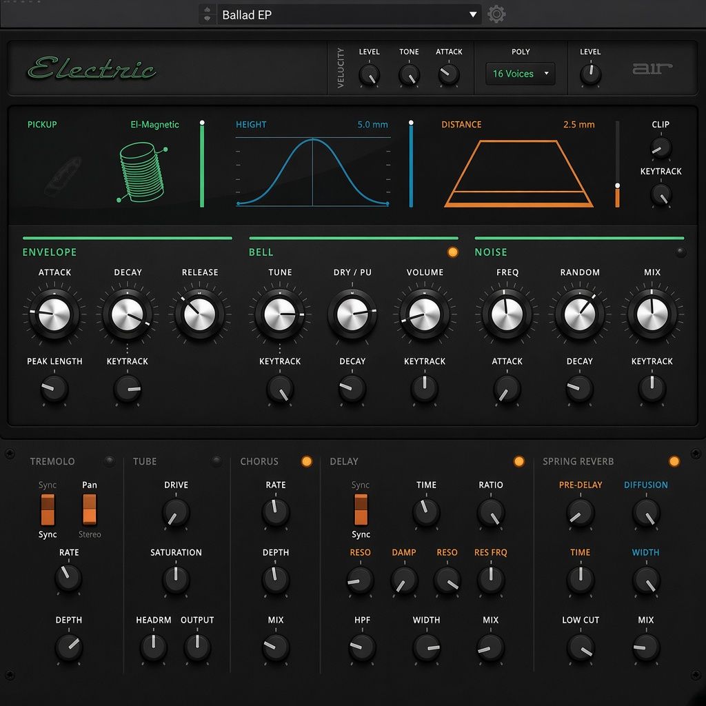Click the Bell DRY / PU knob
The height and width of the screenshot is (706, 706).
pyautogui.click(x=352, y=314)
